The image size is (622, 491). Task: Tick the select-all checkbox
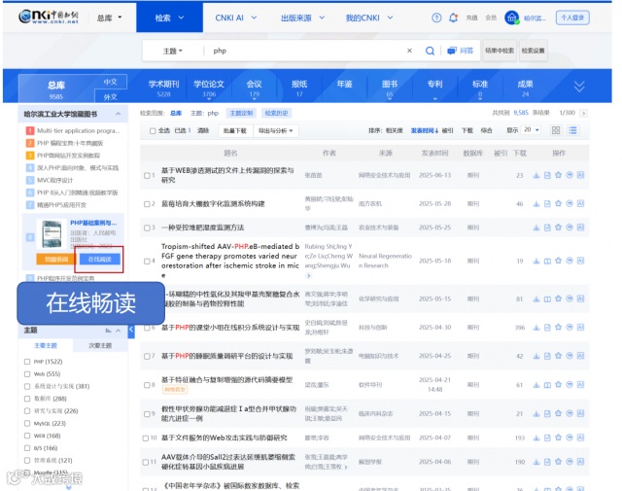tap(153, 131)
